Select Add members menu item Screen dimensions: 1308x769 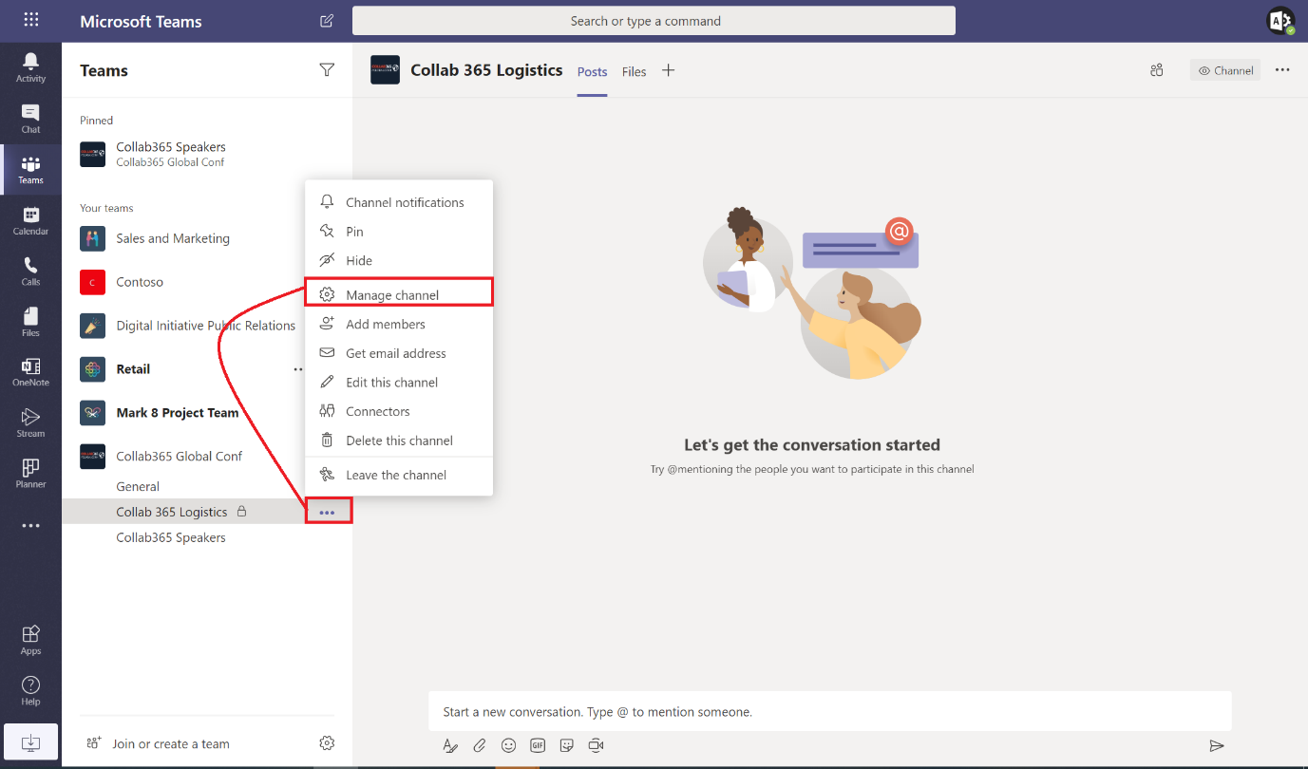tap(399, 324)
